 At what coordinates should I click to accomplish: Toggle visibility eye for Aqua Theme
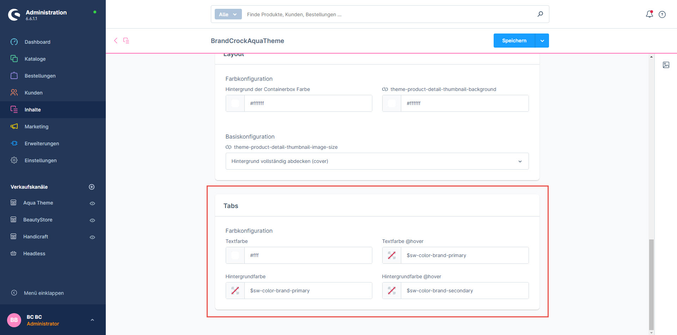pos(92,203)
